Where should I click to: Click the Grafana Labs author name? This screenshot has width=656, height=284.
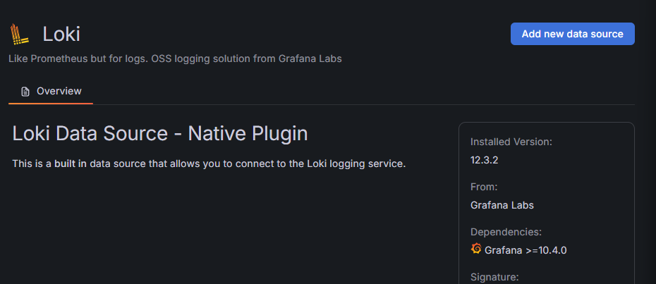tap(502, 205)
